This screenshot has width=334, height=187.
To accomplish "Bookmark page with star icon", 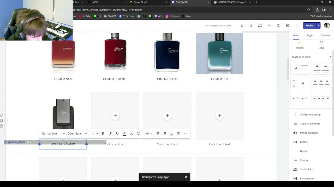I will point(308,10).
